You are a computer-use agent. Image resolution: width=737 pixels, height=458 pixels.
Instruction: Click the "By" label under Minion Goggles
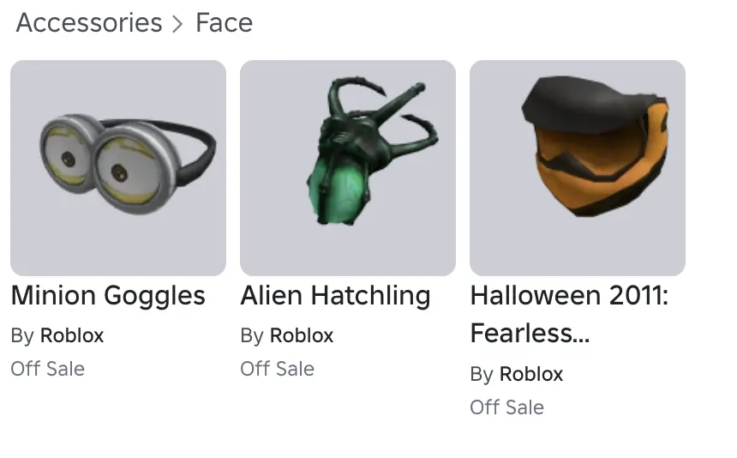point(22,335)
